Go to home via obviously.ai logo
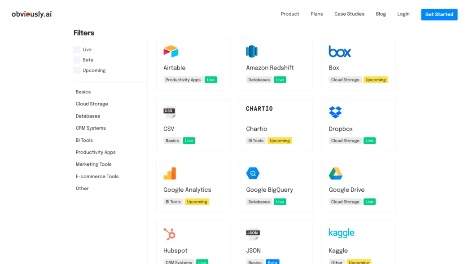Viewport: 469px width, 264px height. tap(32, 14)
